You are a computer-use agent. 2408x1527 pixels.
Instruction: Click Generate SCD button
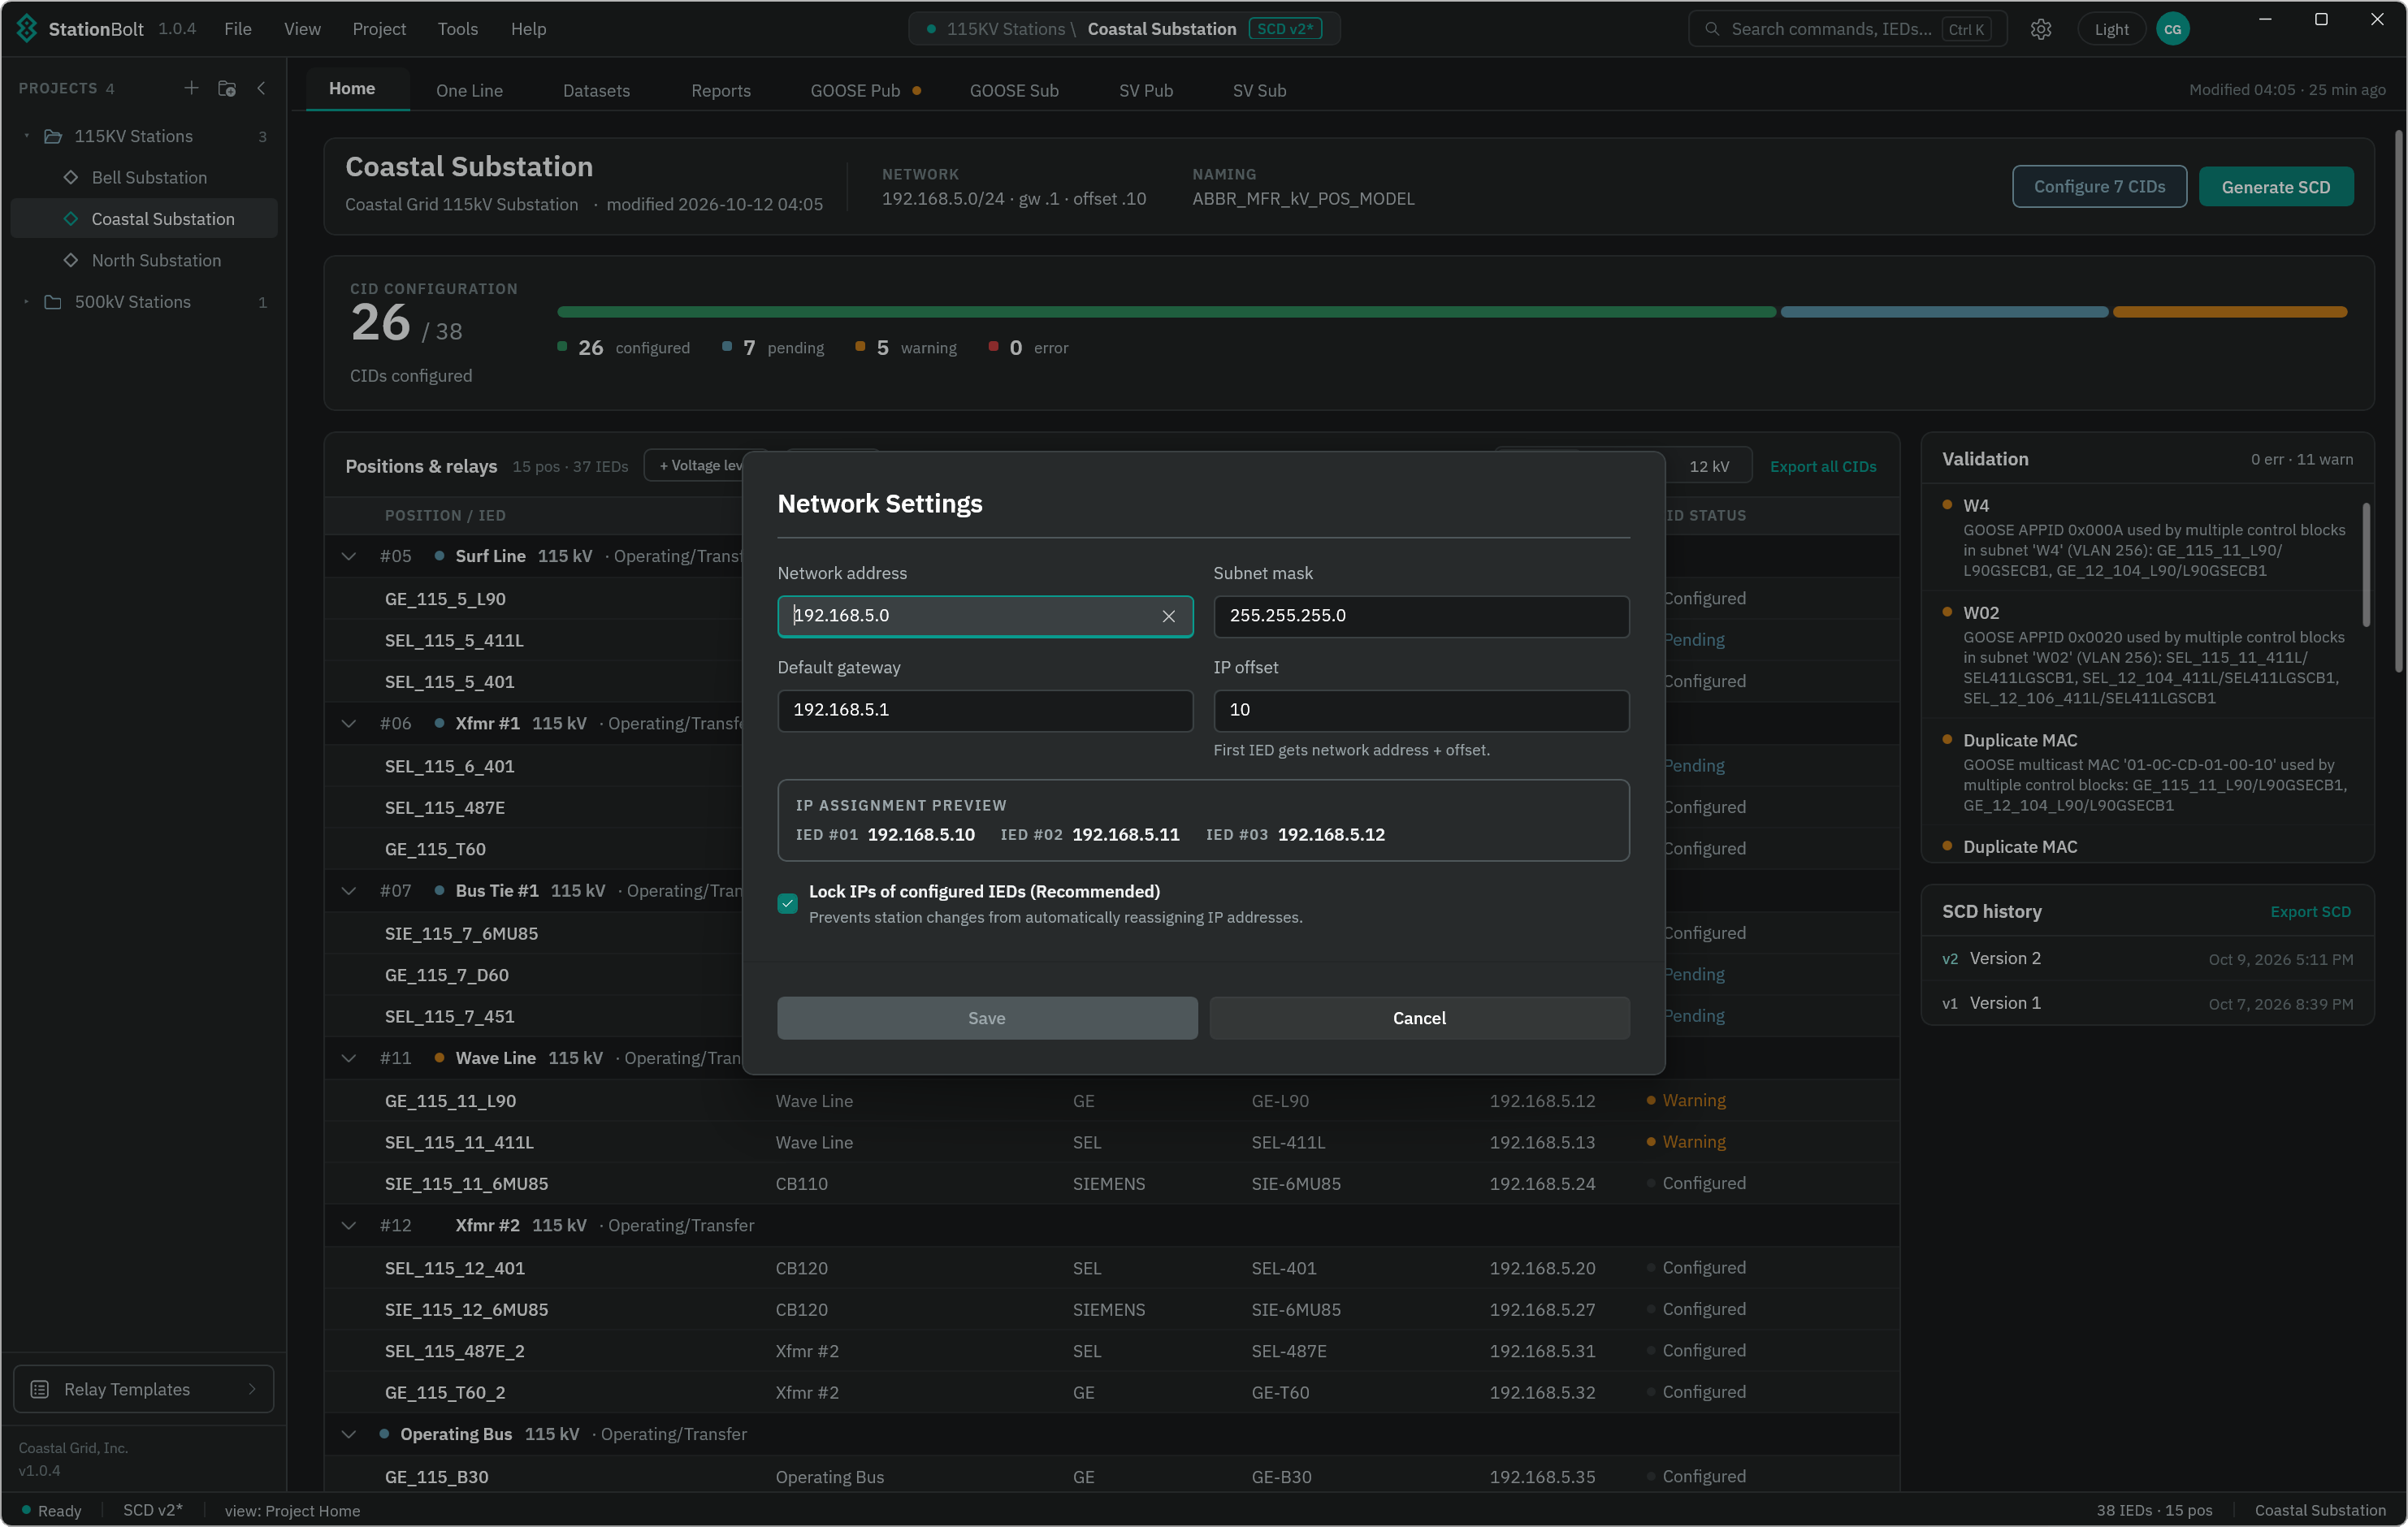click(2275, 187)
